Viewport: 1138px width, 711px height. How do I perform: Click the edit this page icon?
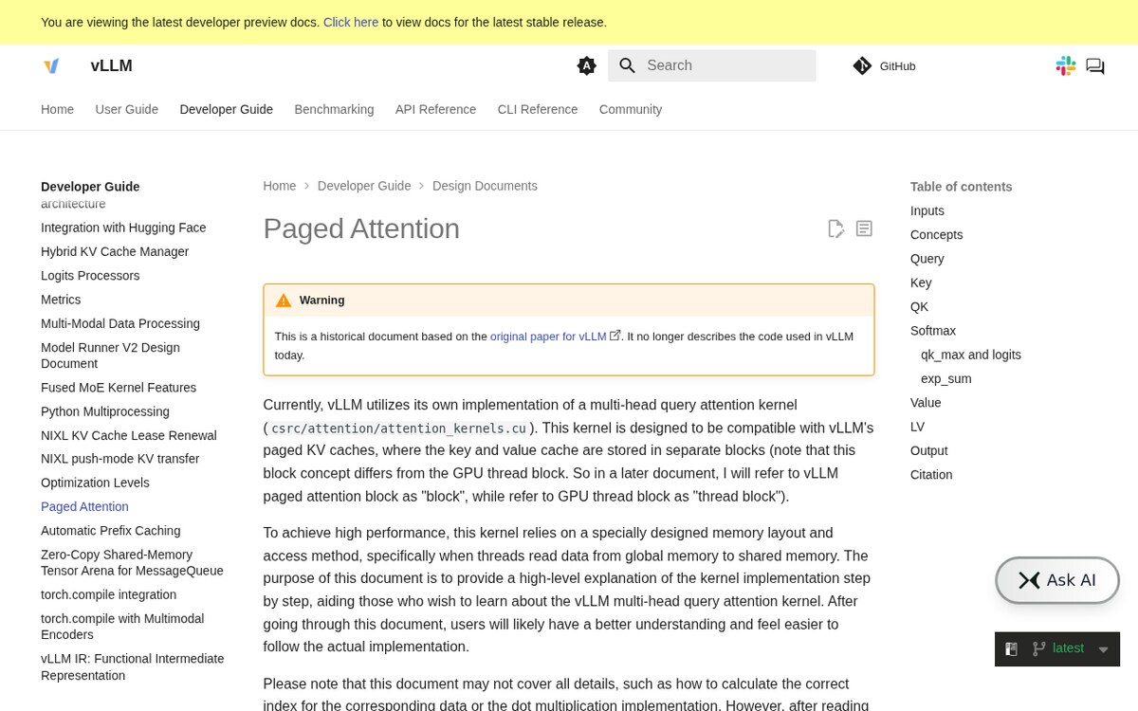click(x=835, y=228)
